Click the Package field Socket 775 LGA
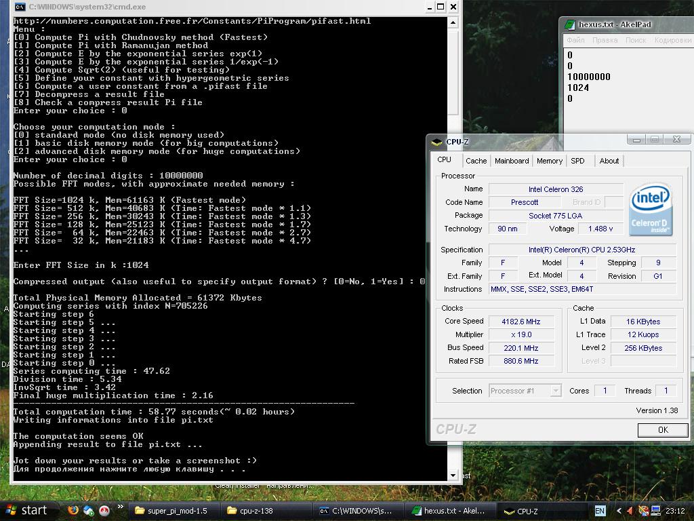The image size is (694, 521). 556,216
